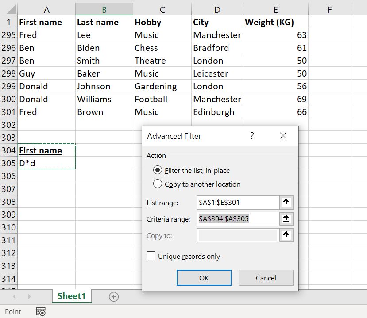Click inside the List range field
367x318 pixels.
coord(237,203)
